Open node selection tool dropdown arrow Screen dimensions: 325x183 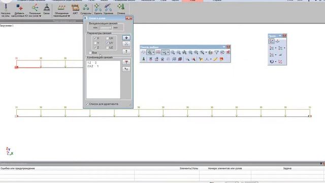pos(153,52)
